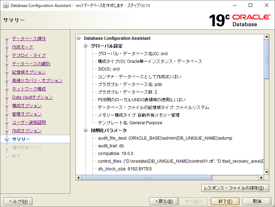
Task: Open ヘルプ(H) help button
Action: (x=18, y=201)
